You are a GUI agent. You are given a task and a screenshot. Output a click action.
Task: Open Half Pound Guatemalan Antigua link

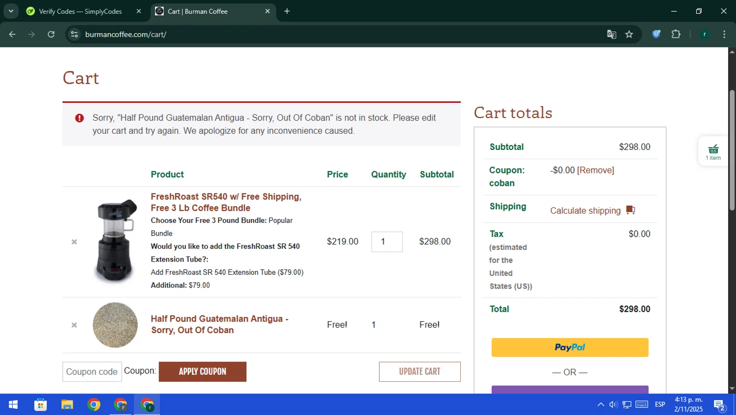tap(219, 324)
